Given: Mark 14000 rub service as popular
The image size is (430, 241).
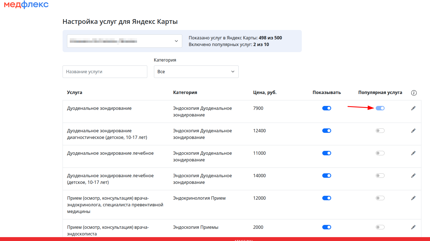Looking at the screenshot, I should 380,176.
